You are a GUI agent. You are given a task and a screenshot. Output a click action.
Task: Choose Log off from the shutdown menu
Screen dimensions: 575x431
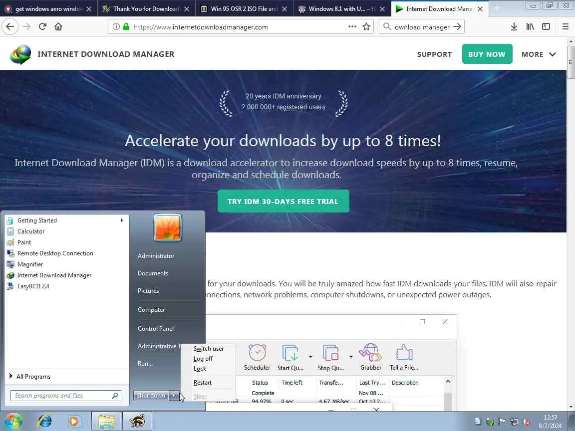pos(203,359)
